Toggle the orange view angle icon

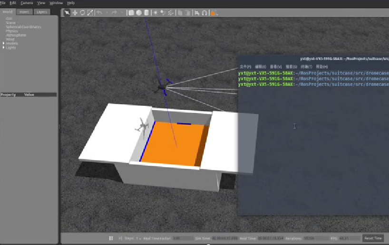coord(214,13)
